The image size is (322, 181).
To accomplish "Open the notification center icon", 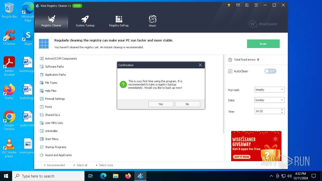I will pyautogui.click(x=314, y=176).
